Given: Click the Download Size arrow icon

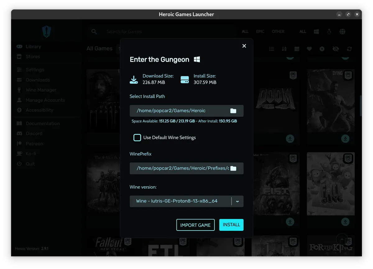Looking at the screenshot, I should (x=134, y=80).
